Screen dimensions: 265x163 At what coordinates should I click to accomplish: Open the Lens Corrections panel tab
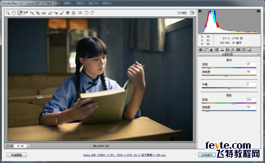[228, 49]
